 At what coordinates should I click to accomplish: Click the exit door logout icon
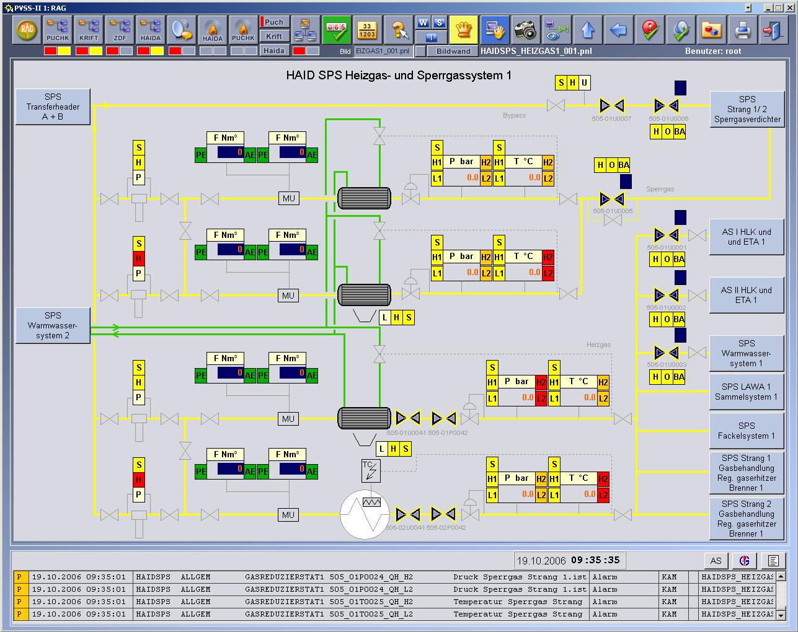[773, 29]
